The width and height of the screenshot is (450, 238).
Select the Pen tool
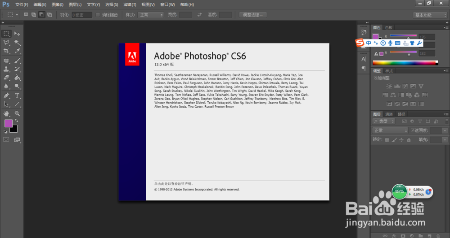point(6,96)
